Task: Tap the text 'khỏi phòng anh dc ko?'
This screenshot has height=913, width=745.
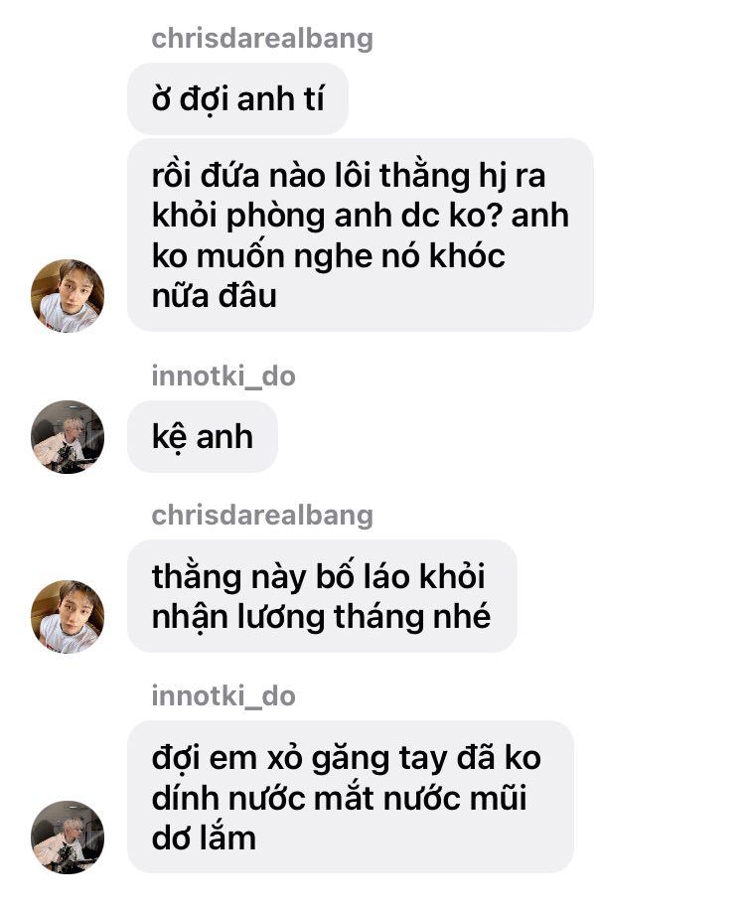Action: [x=327, y=216]
